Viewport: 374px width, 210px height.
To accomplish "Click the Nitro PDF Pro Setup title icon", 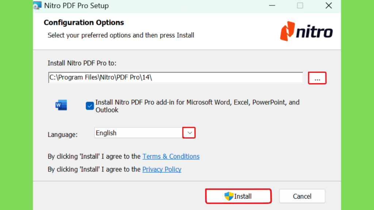I will [x=38, y=5].
